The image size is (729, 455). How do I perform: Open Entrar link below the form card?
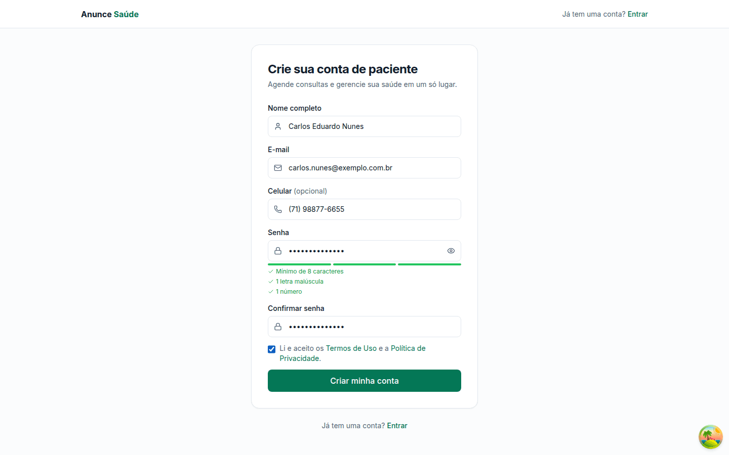point(397,426)
